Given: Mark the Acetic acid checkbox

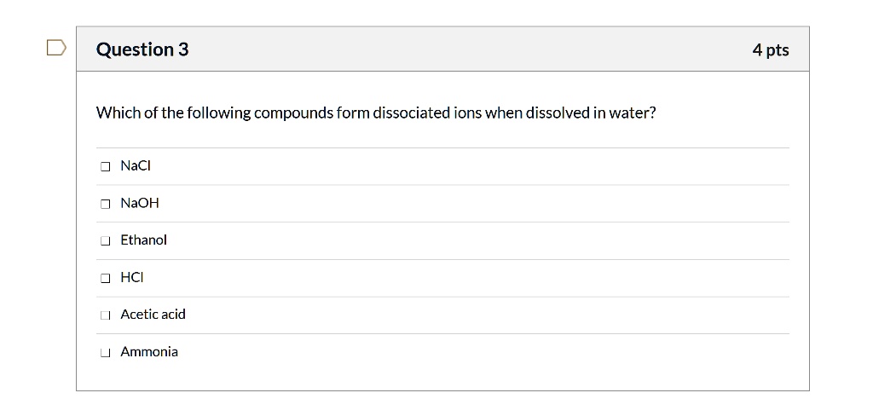Looking at the screenshot, I should [105, 315].
